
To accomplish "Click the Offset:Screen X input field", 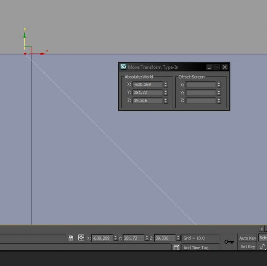I will [x=201, y=85].
